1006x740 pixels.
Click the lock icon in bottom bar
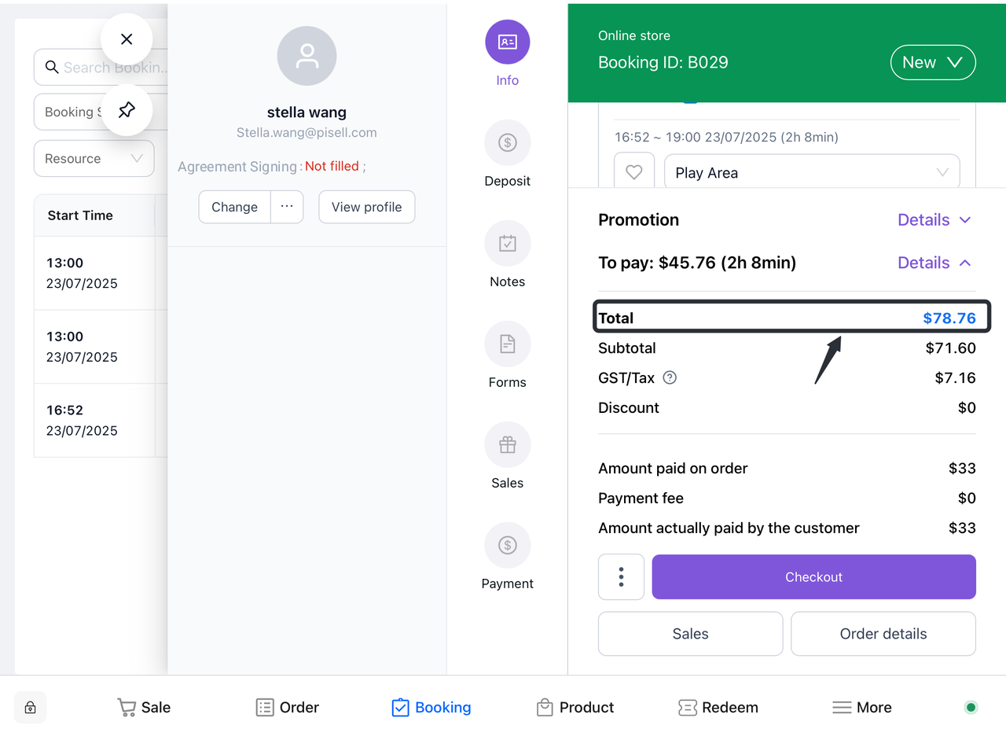30,707
